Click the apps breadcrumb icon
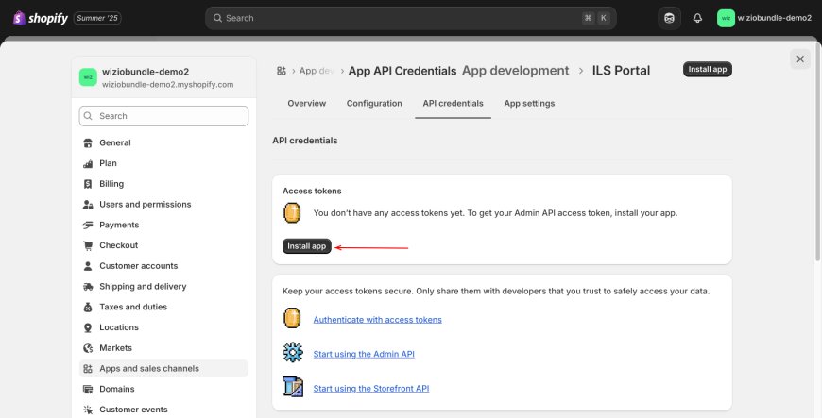The width and height of the screenshot is (822, 418). tap(282, 71)
